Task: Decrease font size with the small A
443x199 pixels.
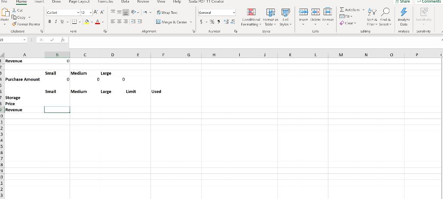Action: (x=102, y=12)
